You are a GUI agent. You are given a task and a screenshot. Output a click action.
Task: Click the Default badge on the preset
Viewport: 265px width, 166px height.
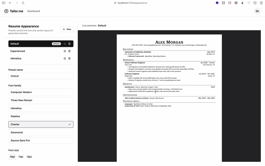click(56, 44)
